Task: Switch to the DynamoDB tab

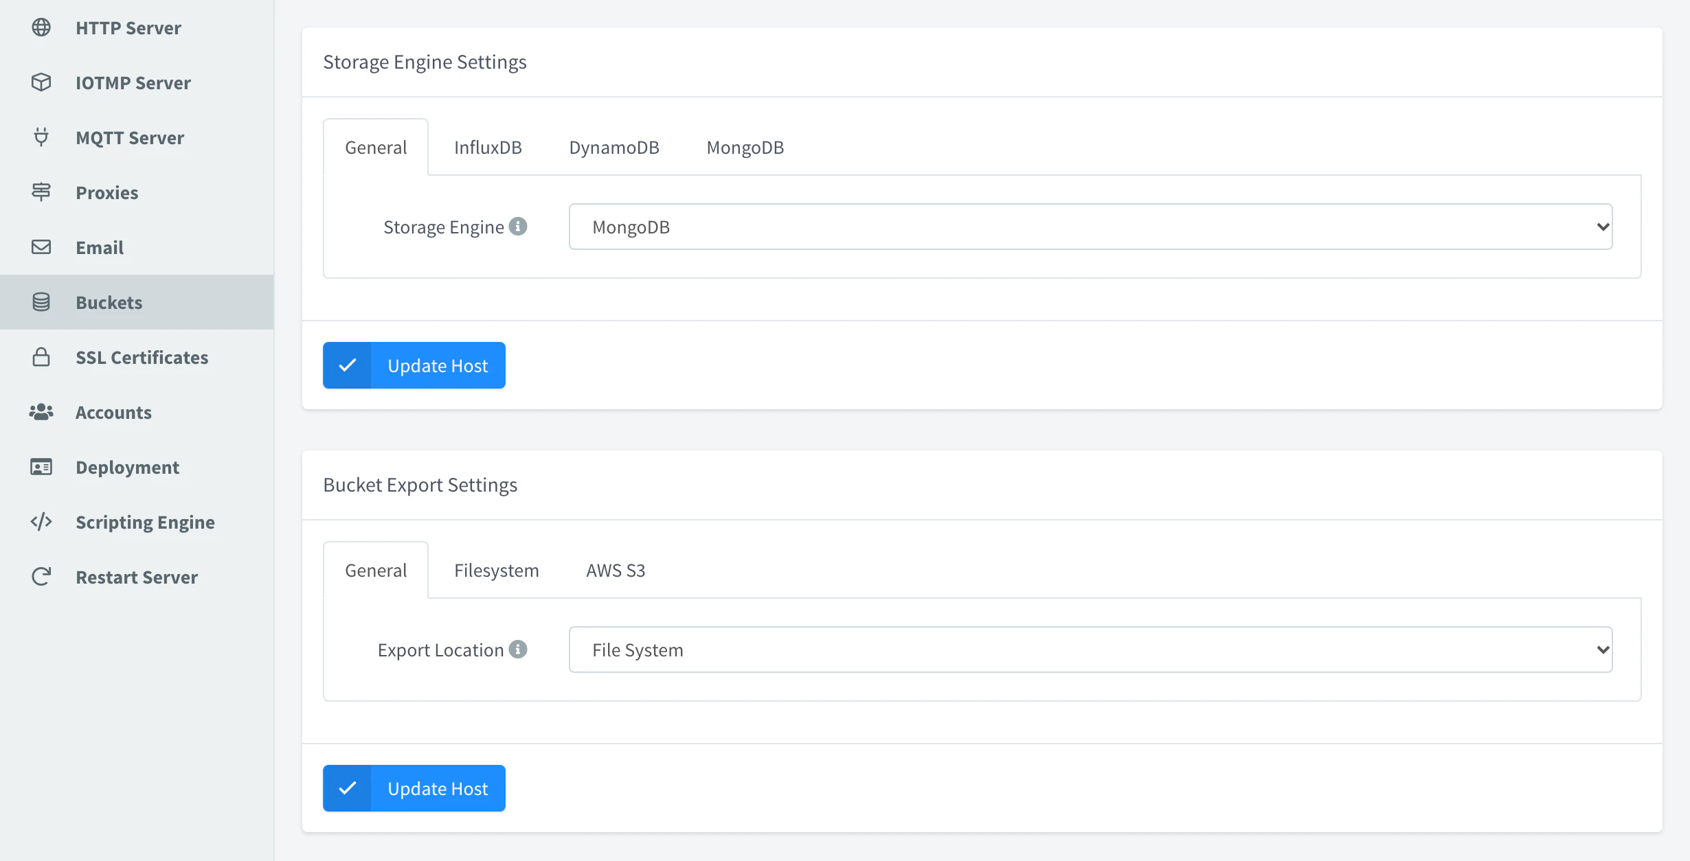Action: (x=614, y=148)
